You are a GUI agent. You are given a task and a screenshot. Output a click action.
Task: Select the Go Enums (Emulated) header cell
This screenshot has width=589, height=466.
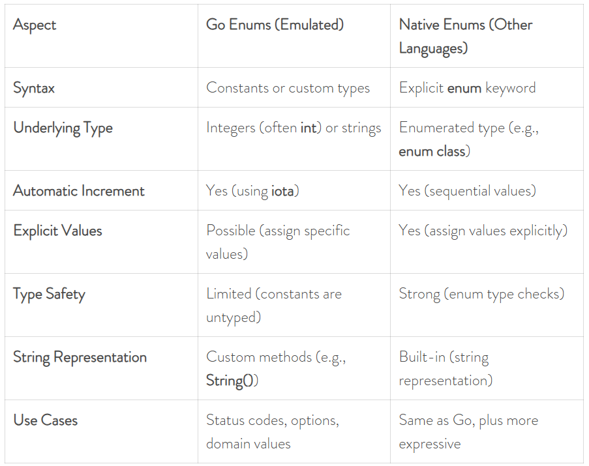point(294,36)
